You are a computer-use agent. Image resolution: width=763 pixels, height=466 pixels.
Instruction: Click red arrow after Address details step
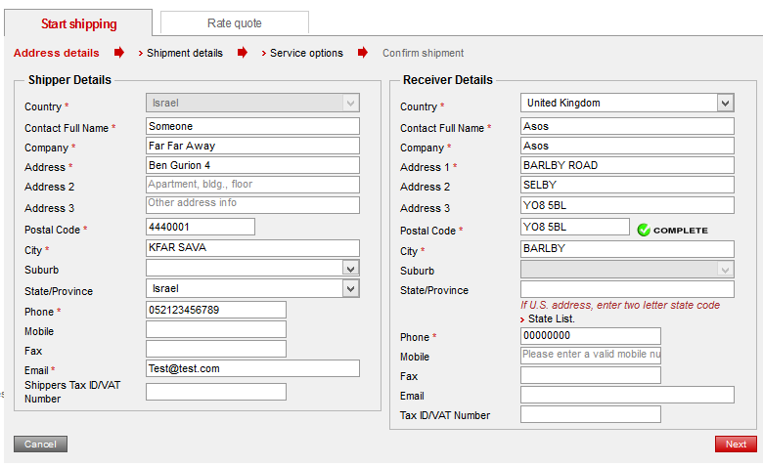tap(119, 53)
